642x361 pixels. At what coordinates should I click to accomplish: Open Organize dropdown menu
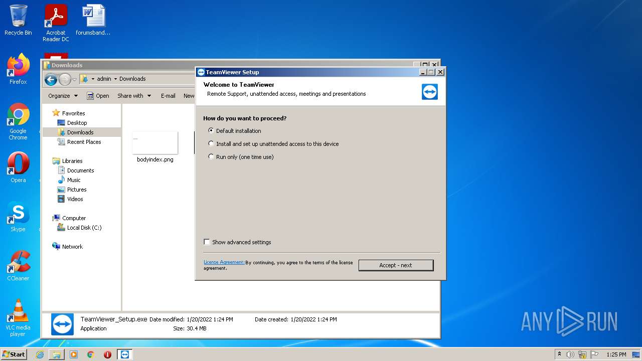coord(63,96)
